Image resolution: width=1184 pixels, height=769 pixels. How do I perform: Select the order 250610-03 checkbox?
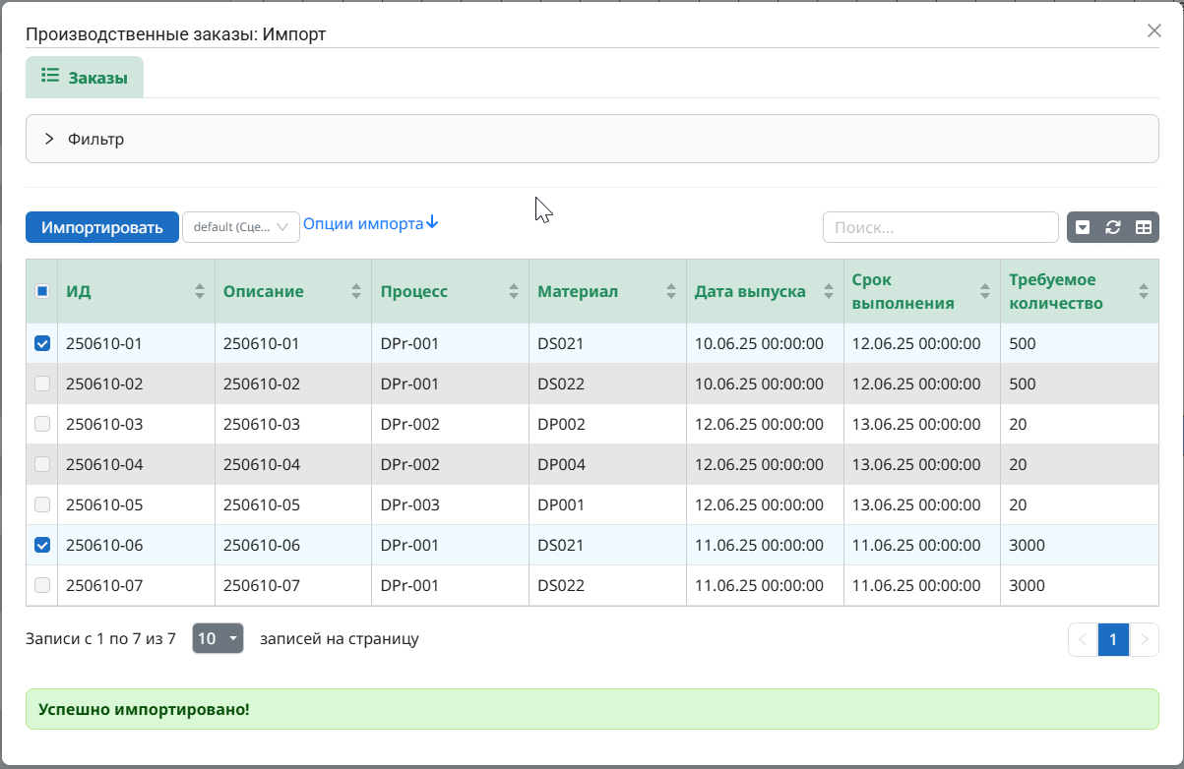pos(42,424)
